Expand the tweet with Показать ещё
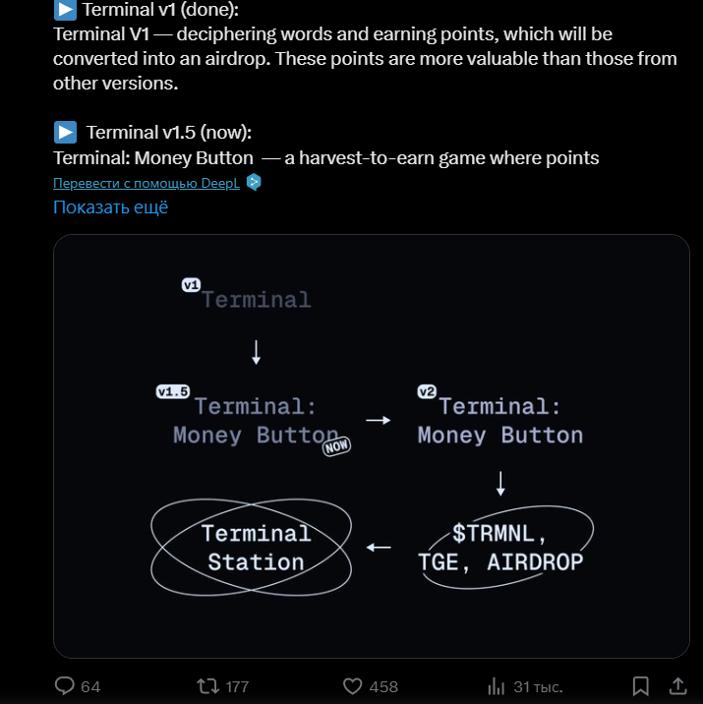Screen dimensions: 703x704 tap(110, 207)
